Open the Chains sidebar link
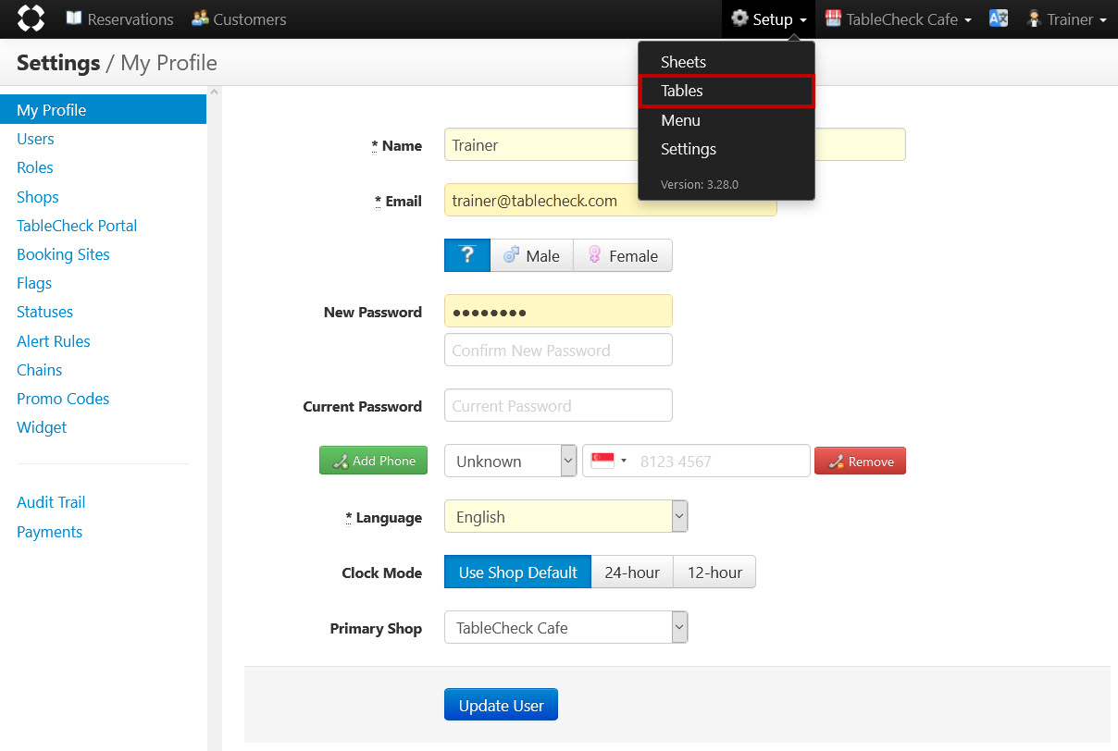 40,370
